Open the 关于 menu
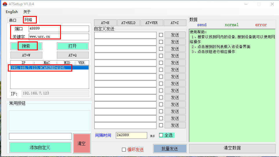Screen dimensions: 279x157 [27, 12]
